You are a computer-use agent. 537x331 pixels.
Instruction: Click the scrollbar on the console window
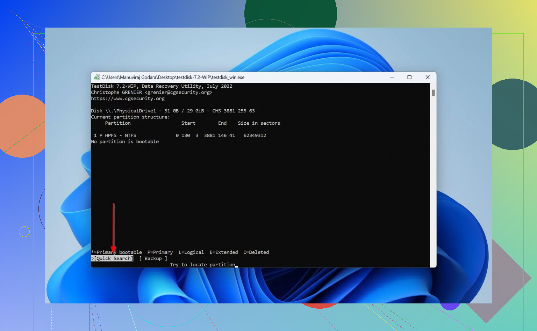434,92
